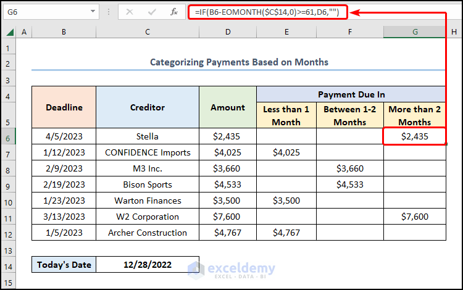Select 'Warton Finances' creditor cell

148,201
